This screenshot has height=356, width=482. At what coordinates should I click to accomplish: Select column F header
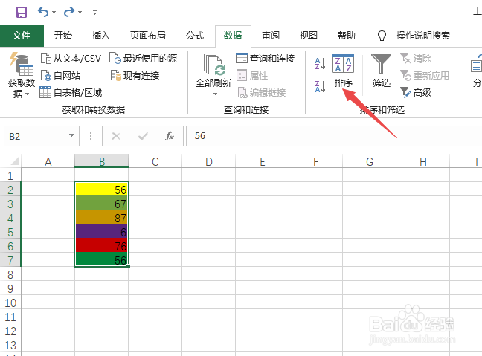pos(315,161)
